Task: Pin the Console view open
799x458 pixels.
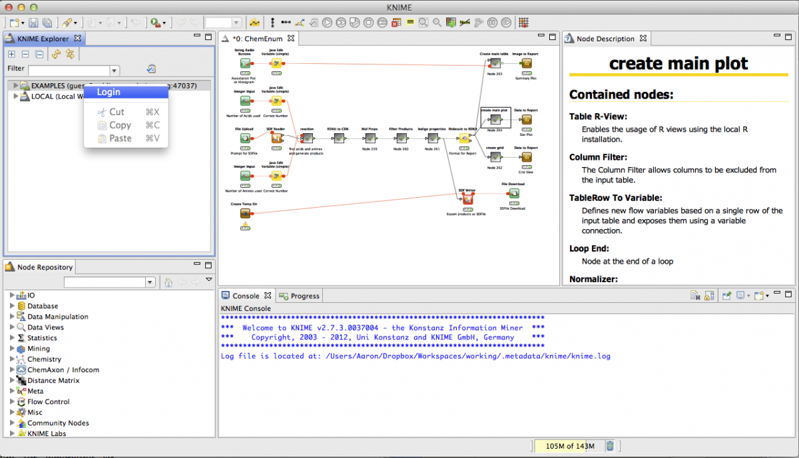Action: pos(726,294)
